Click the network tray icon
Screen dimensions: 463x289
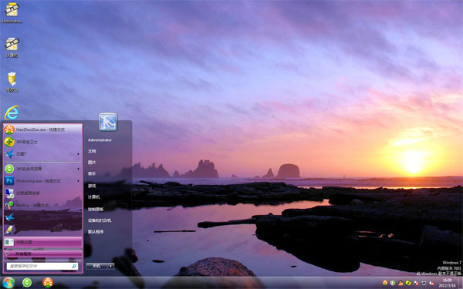tap(424, 283)
